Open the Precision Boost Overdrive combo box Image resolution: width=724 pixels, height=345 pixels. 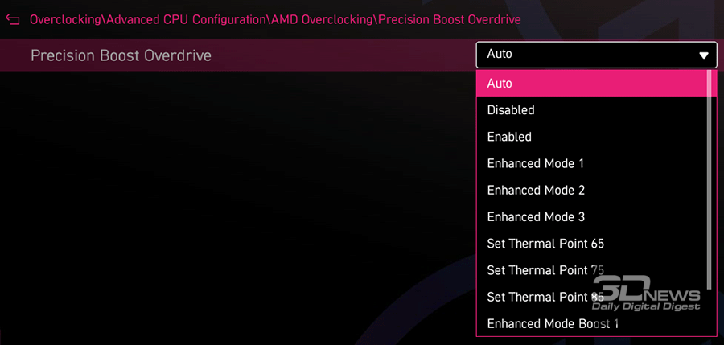pos(595,55)
